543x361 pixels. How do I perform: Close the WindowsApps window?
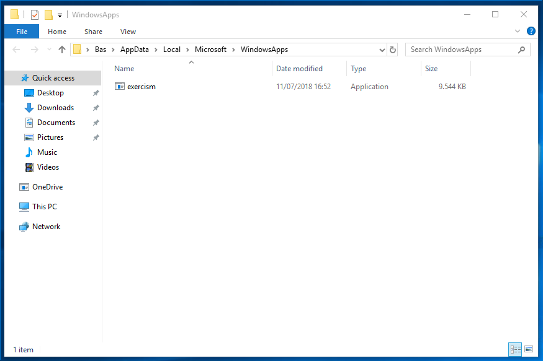coord(524,14)
